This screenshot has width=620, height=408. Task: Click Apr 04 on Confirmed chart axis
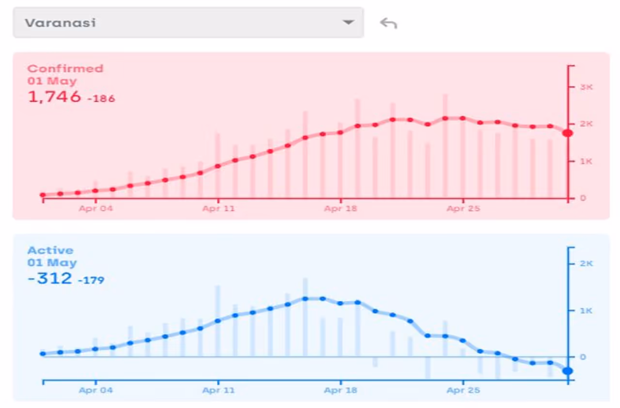click(x=95, y=209)
